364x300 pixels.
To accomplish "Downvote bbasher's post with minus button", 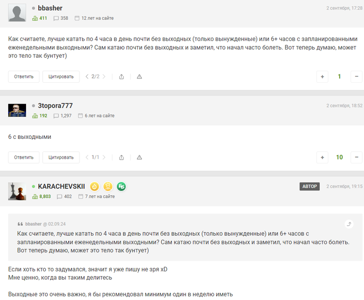I will 357,76.
